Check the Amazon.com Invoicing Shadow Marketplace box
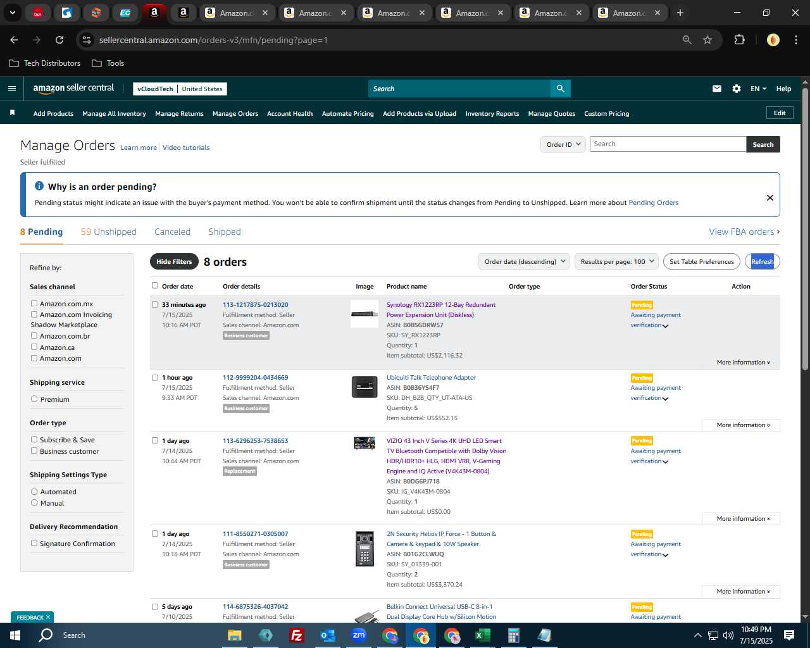The image size is (810, 648). coord(34,315)
